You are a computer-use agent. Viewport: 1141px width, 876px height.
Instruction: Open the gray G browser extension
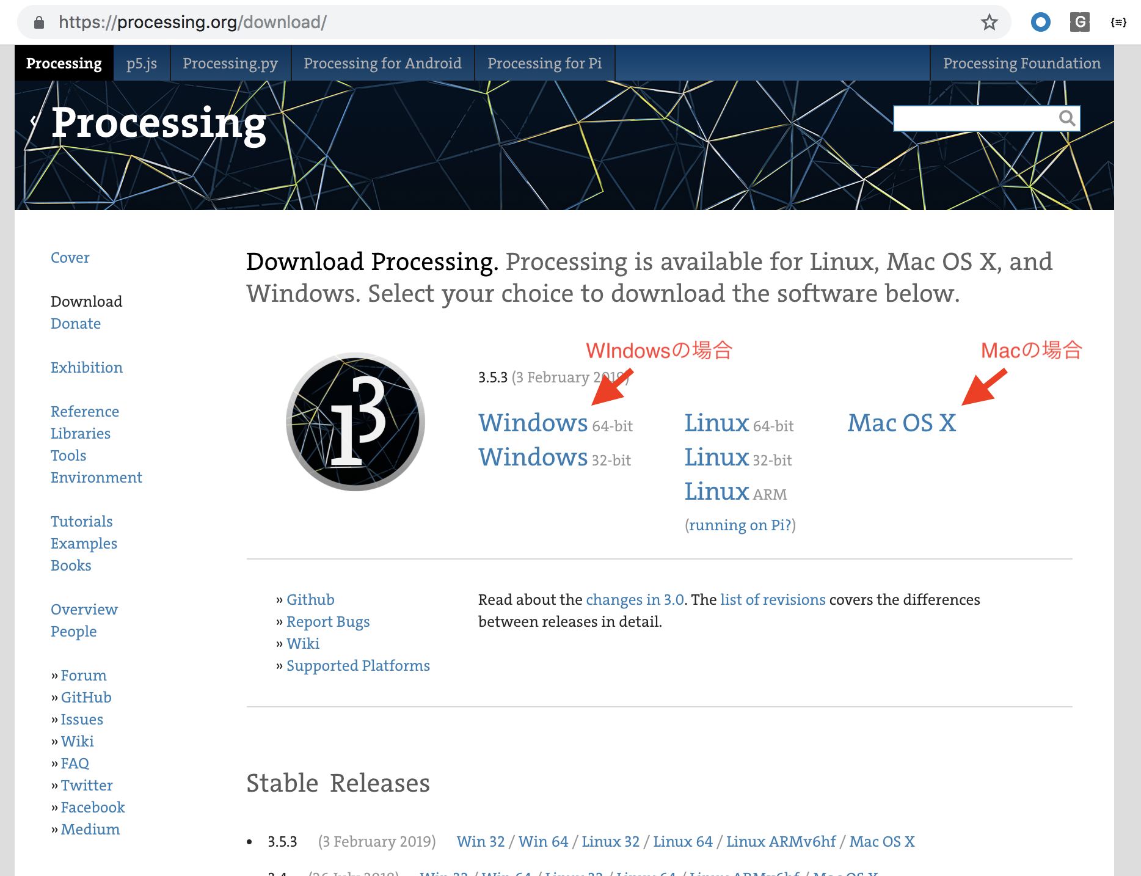pos(1079,23)
